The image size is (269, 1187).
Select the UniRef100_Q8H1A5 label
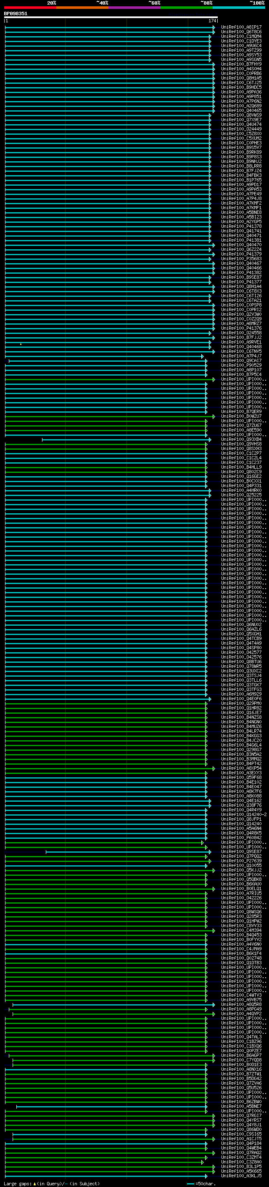click(x=241, y=78)
